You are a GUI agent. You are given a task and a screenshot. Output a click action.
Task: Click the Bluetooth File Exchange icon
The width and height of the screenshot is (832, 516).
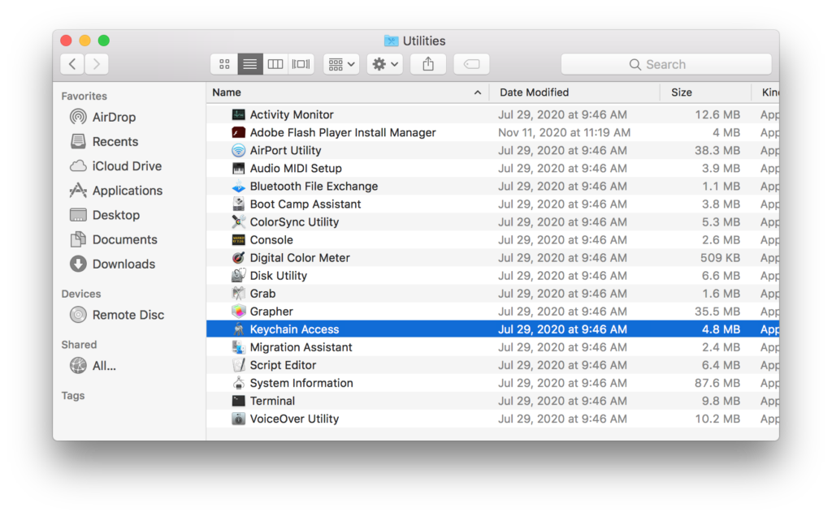238,187
